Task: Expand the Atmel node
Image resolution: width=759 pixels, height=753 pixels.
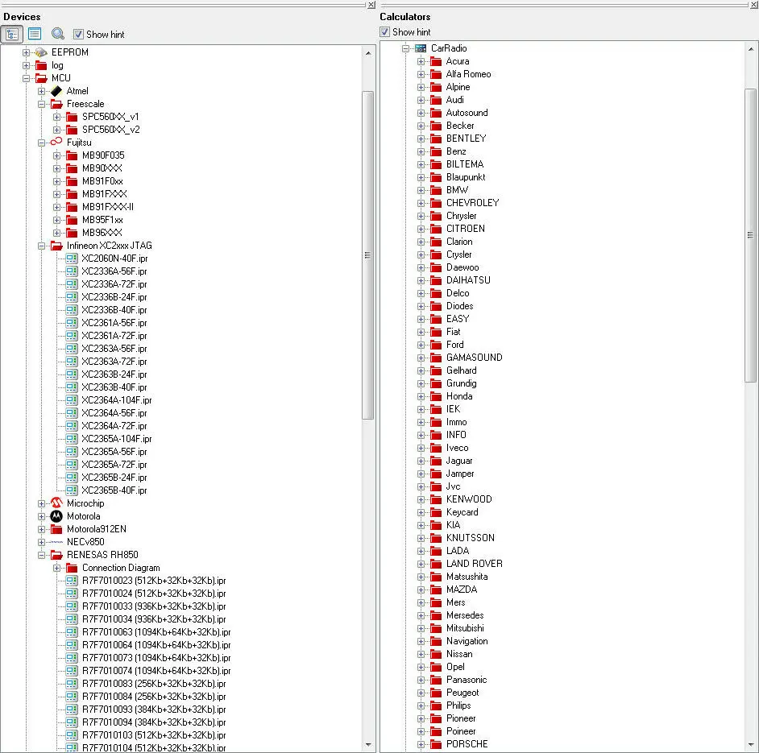Action: pos(41,91)
